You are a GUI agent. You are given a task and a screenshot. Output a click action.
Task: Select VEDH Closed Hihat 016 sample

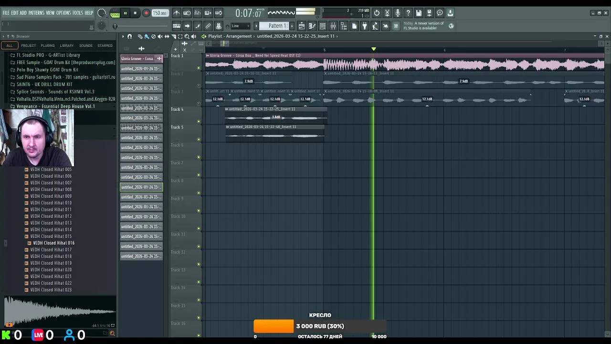point(53,243)
